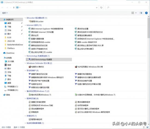Open 查看可靠性历史记录
This screenshot has width=150, height=129.
[x=38, y=74]
